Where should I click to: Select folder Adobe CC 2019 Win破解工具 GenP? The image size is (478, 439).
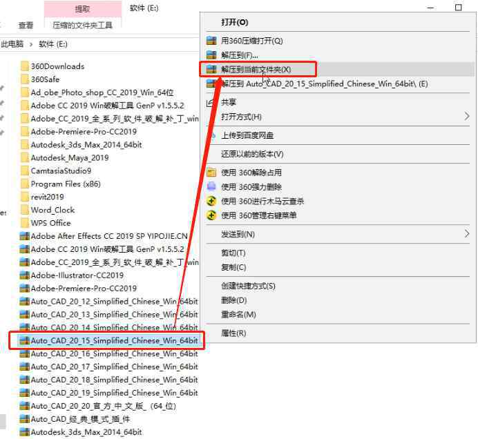pyautogui.click(x=108, y=106)
